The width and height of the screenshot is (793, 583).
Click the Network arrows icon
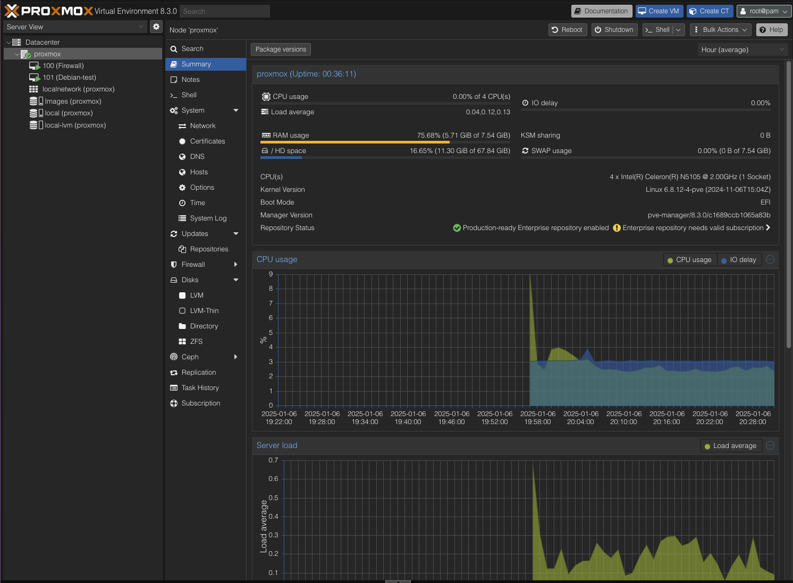pos(182,126)
